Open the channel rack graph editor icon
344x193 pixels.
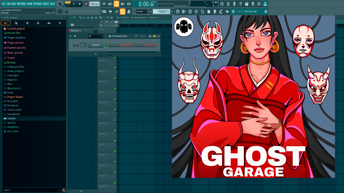point(150,36)
